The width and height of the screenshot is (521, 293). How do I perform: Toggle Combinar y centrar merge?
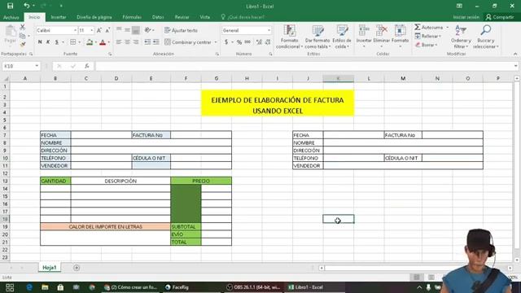pyautogui.click(x=188, y=42)
